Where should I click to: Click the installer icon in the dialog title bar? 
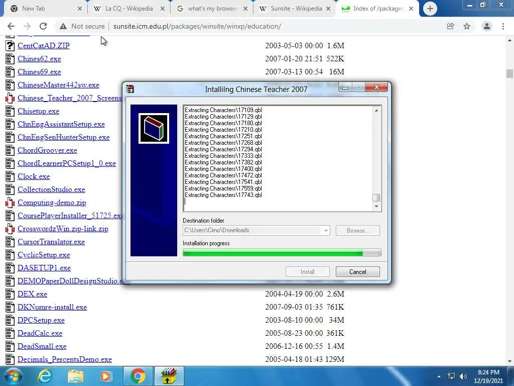pyautogui.click(x=130, y=89)
